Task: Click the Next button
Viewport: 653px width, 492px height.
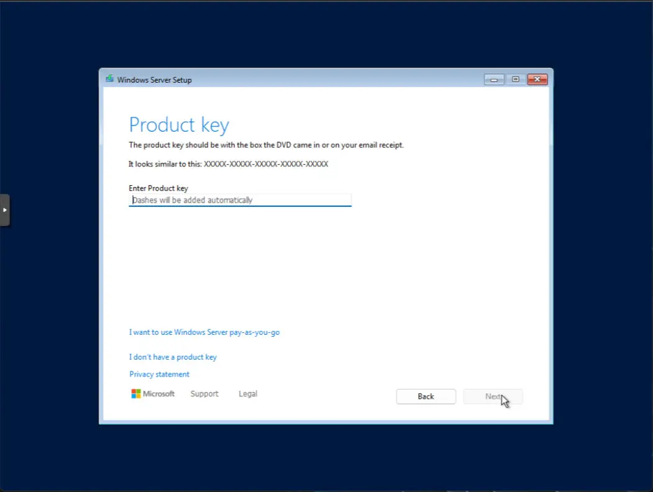Action: [x=493, y=396]
